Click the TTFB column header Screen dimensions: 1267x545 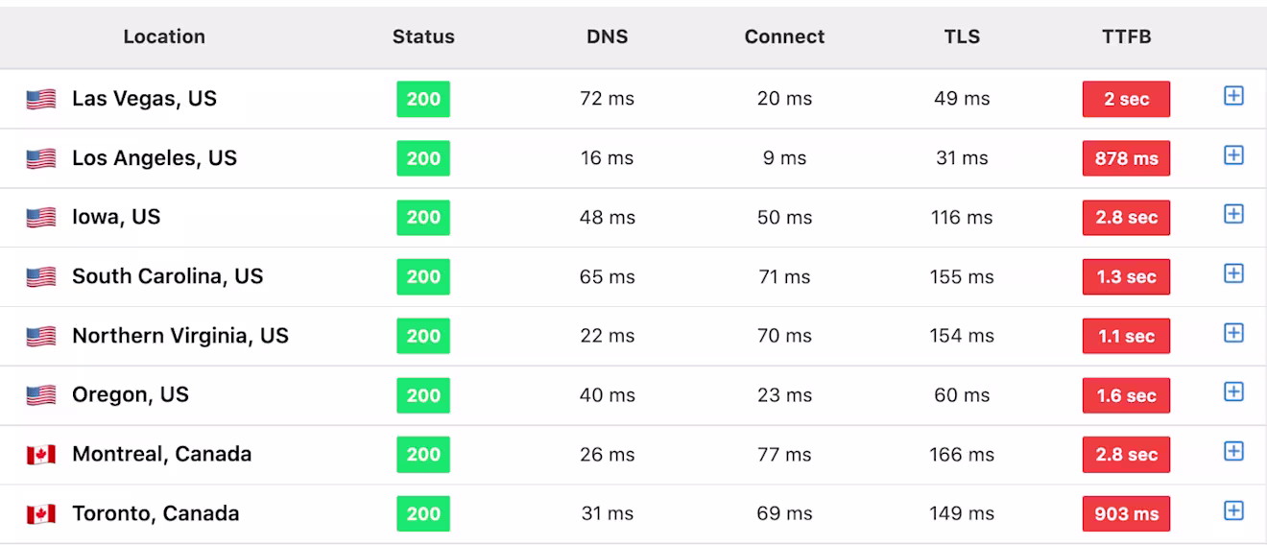tap(1126, 36)
